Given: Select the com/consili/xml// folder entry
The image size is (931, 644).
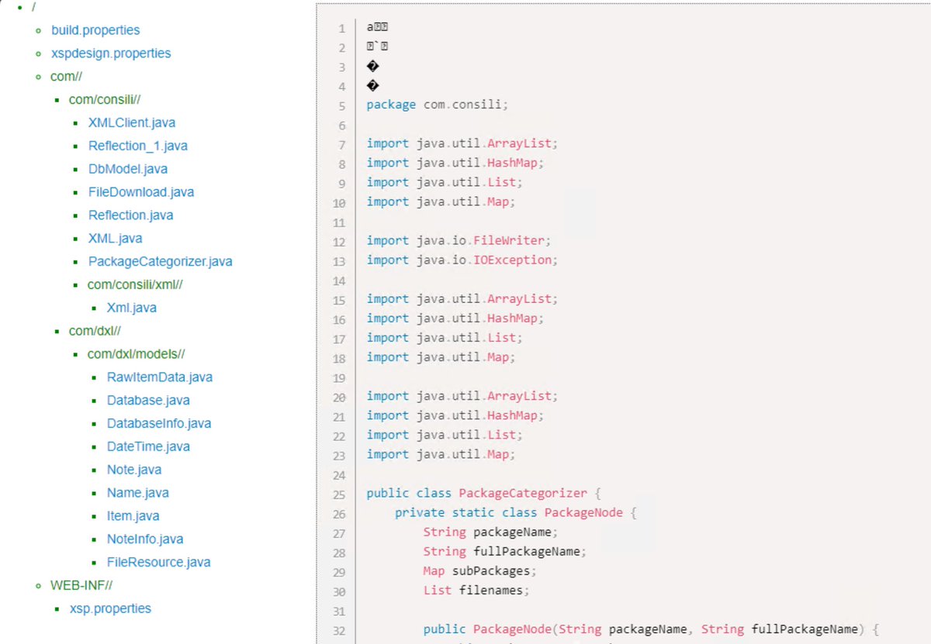Looking at the screenshot, I should pyautogui.click(x=135, y=284).
